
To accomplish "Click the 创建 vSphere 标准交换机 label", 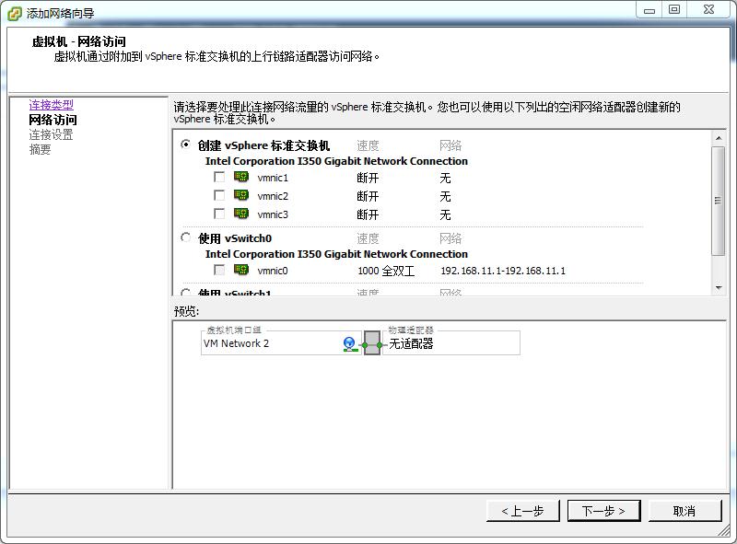I will [x=263, y=145].
